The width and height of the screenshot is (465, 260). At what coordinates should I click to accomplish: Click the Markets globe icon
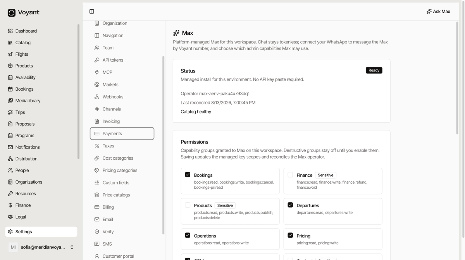tap(97, 84)
